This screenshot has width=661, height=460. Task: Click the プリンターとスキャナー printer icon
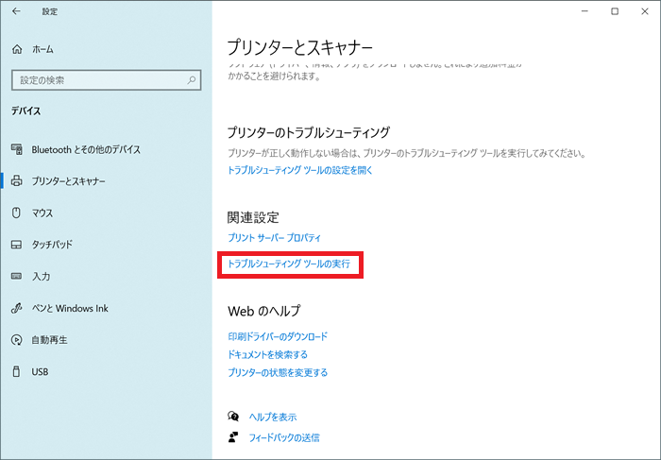[17, 180]
